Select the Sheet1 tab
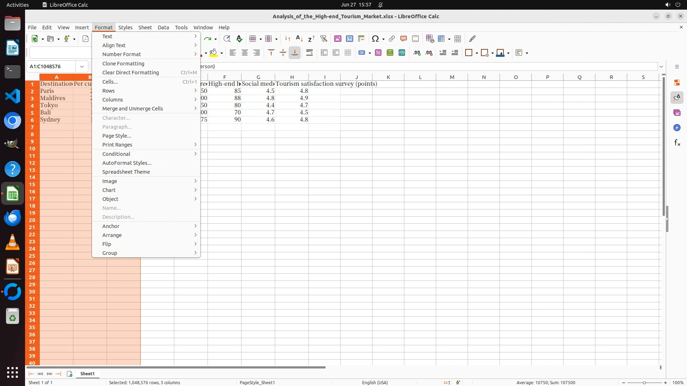Viewport: 687px width, 386px height. coord(87,374)
